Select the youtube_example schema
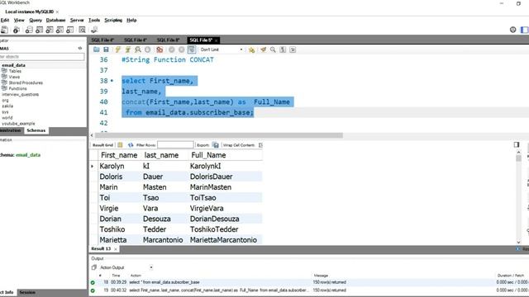The height and width of the screenshot is (297, 529). click(x=18, y=124)
